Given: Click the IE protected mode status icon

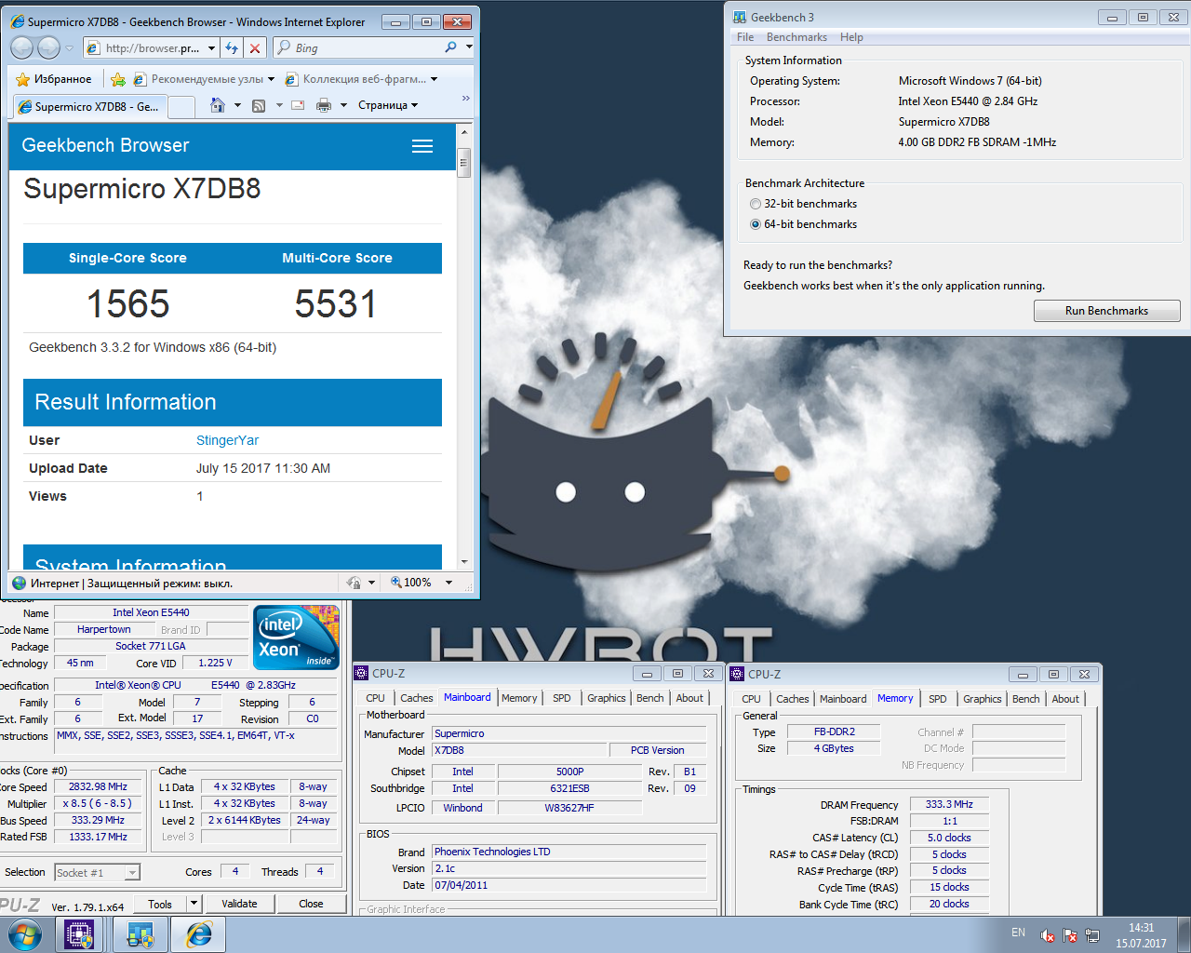Looking at the screenshot, I should point(354,583).
